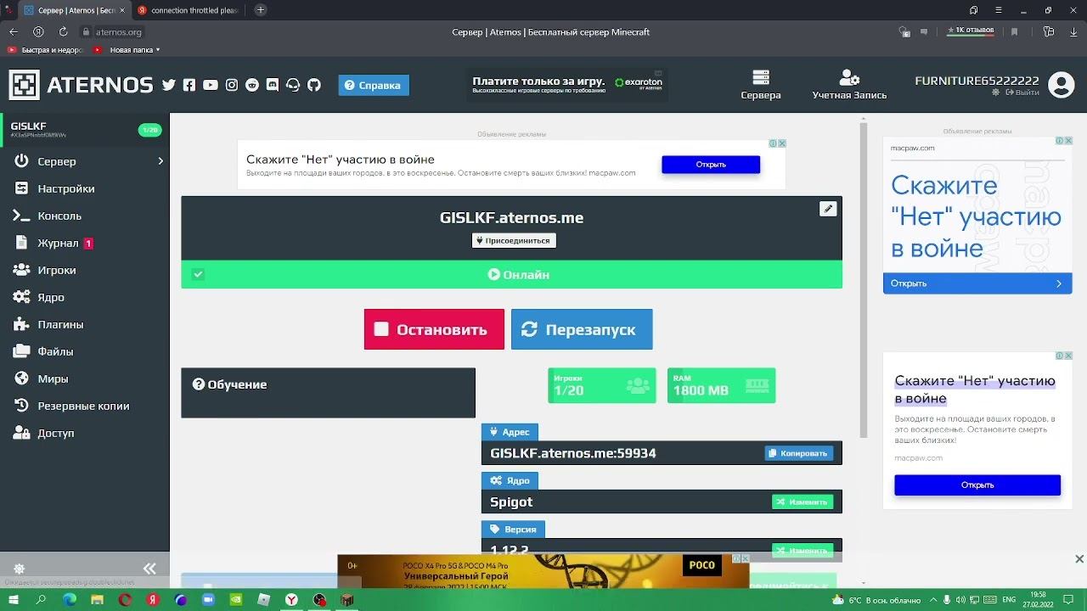Click Открыть in the lower right ad
The width and height of the screenshot is (1087, 611).
(977, 485)
